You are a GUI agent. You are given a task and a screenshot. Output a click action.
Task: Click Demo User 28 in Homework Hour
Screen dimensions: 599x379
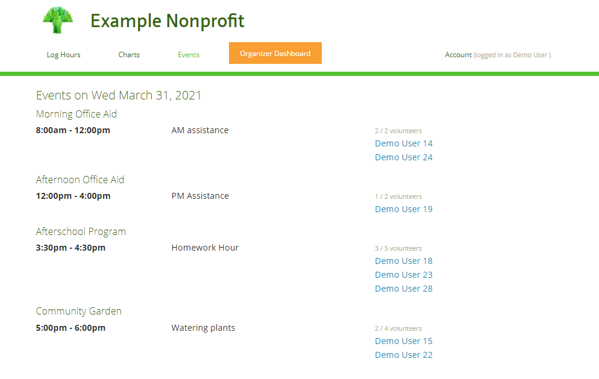(x=404, y=289)
